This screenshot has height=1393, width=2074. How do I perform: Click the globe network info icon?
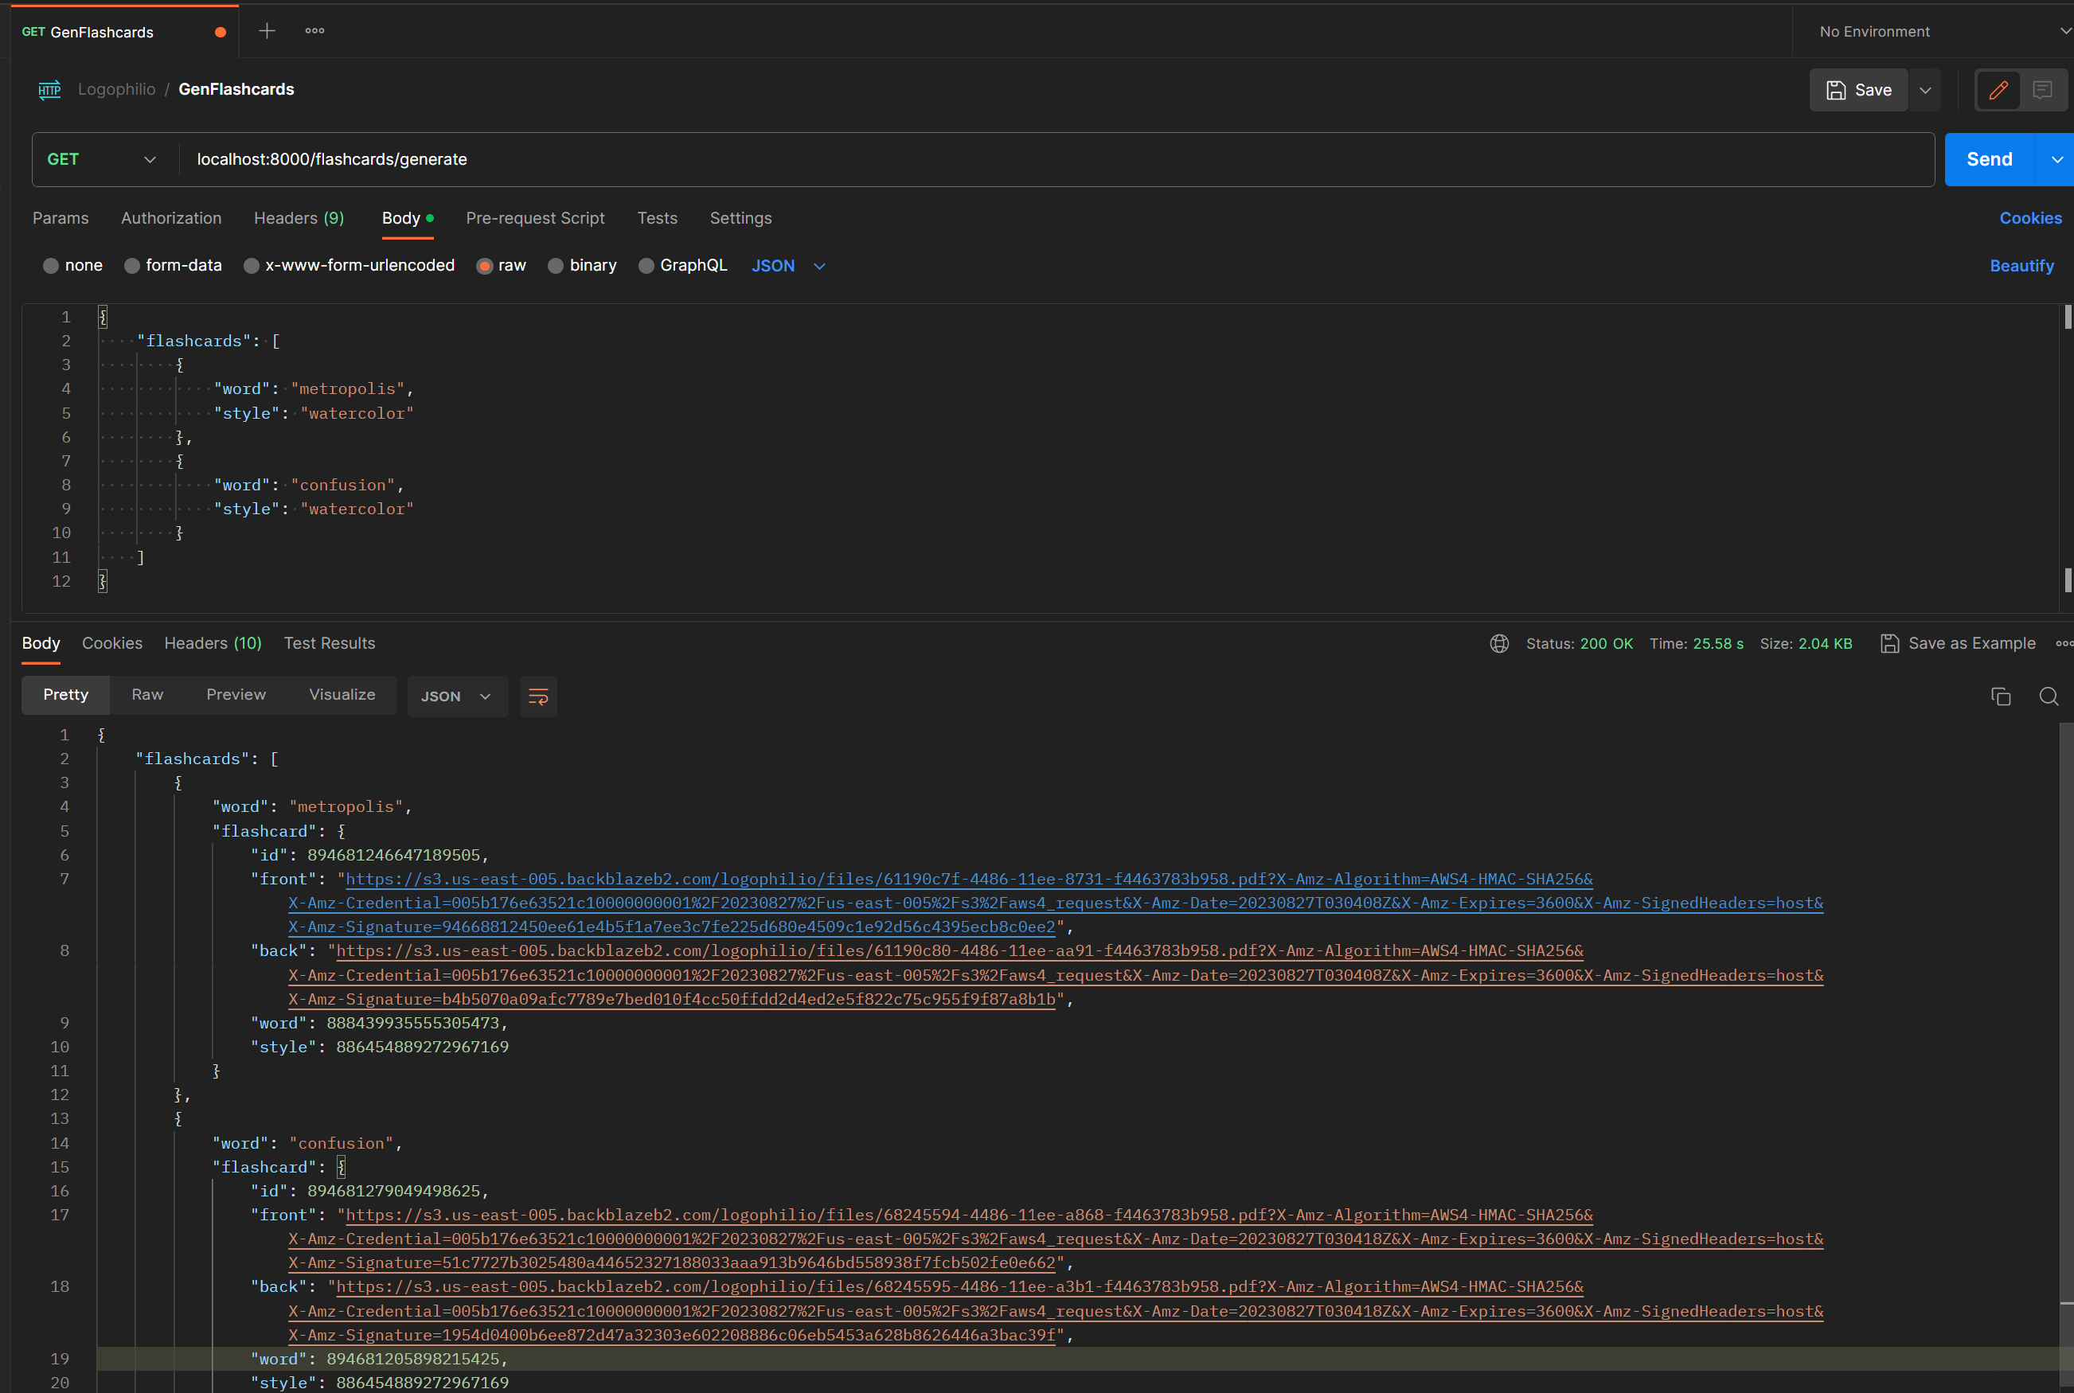(1499, 643)
